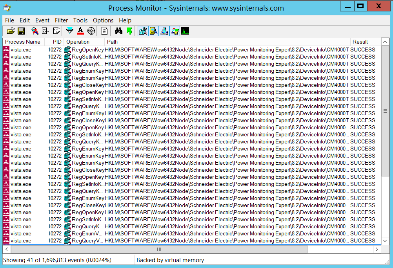This screenshot has width=393, height=268.
Task: Toggle Show File System Activity
Action: tap(153, 31)
